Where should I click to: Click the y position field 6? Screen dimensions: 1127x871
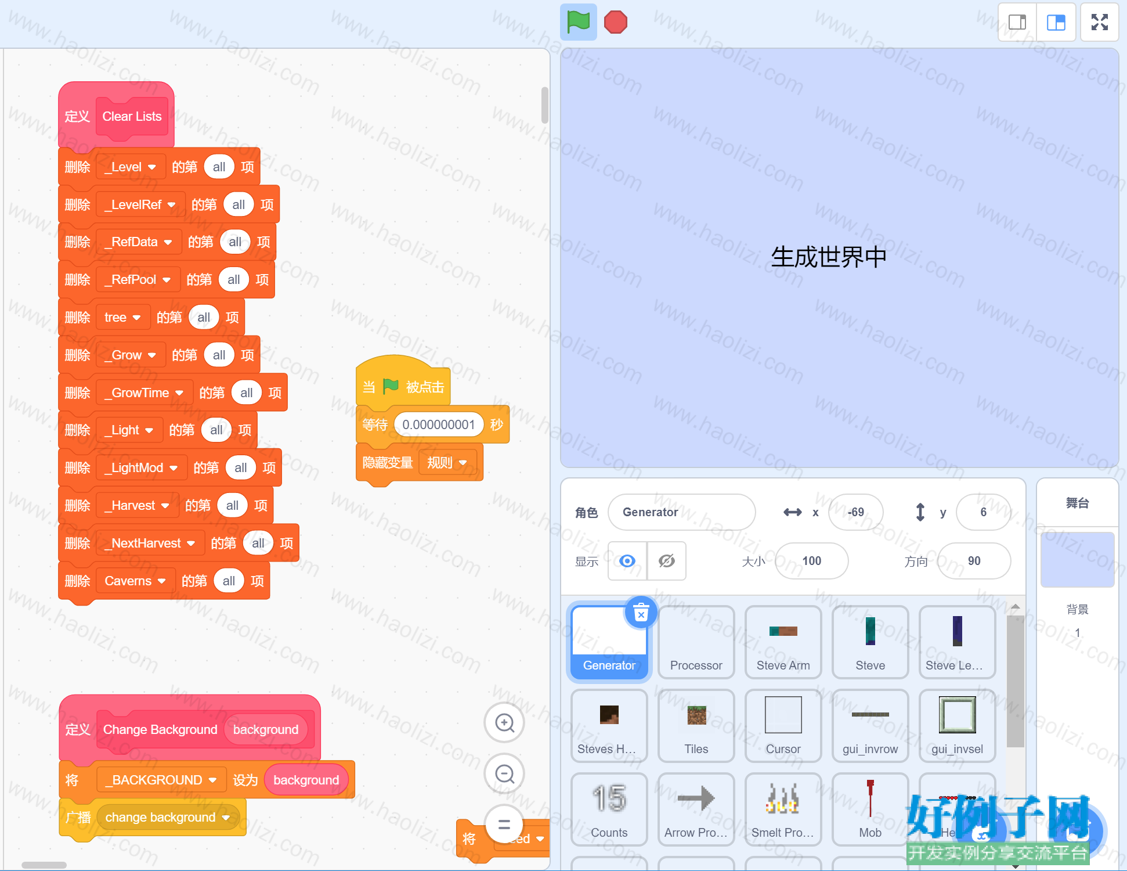(x=983, y=512)
